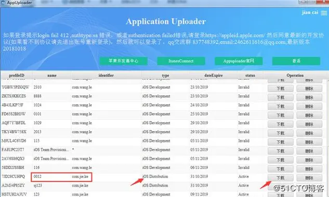Delete the profile named 0101

tap(309, 116)
